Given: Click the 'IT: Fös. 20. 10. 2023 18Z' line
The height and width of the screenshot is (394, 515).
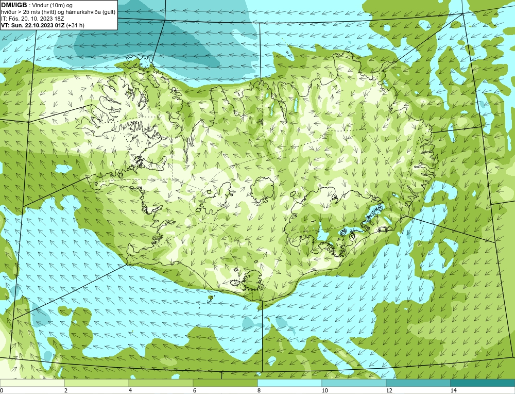Looking at the screenshot, I should 32,19.
